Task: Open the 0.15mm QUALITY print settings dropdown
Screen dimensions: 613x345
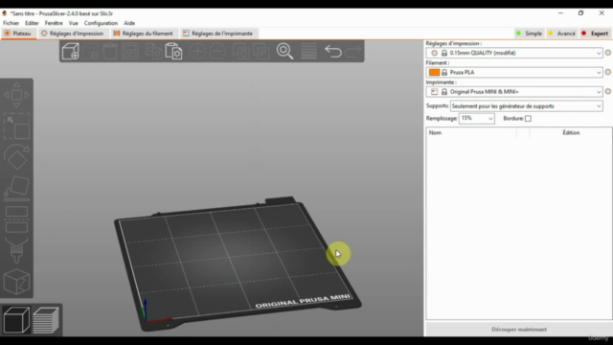Action: pyautogui.click(x=514, y=53)
